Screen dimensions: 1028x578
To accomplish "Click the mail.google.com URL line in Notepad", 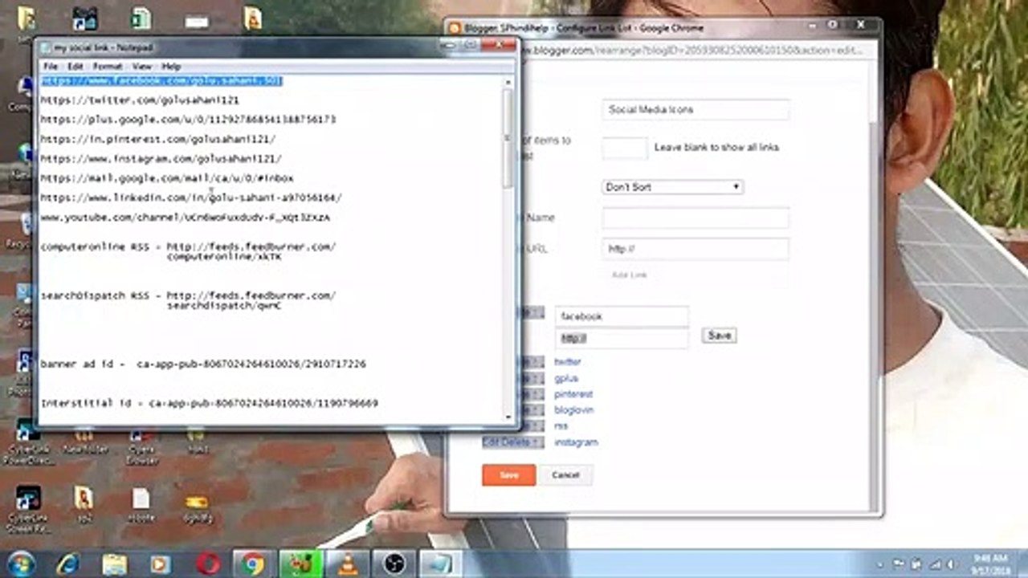I will (167, 178).
